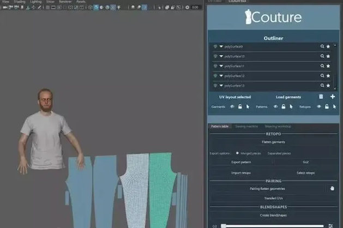Select Separated pieces export option
Image resolution: width=343 pixels, height=228 pixels.
279,153
